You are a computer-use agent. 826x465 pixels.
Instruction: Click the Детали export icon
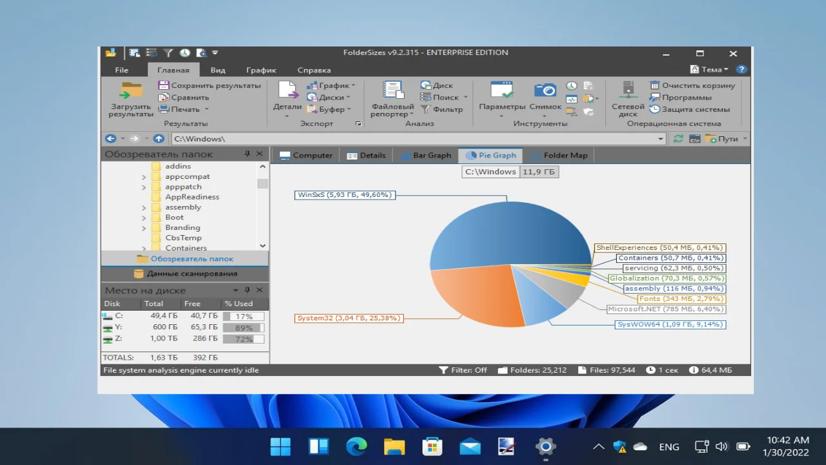(287, 90)
